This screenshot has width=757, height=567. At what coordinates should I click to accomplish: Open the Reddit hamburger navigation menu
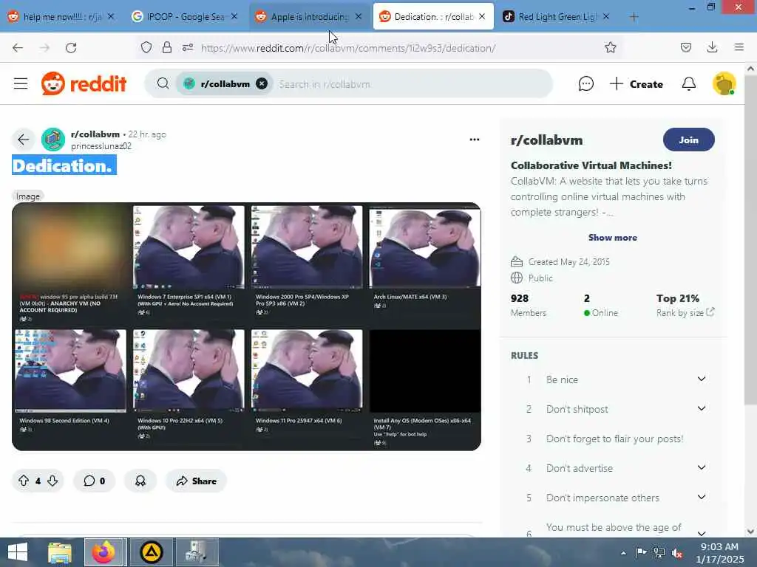[21, 84]
